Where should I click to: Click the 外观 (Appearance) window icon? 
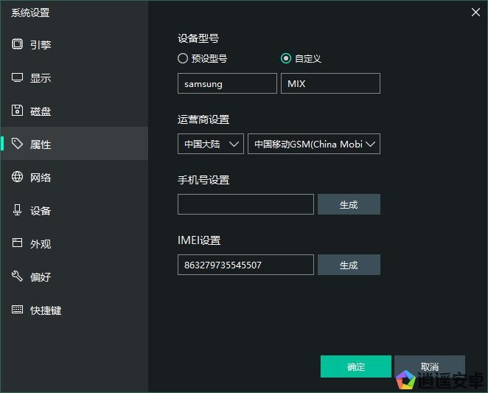(18, 243)
